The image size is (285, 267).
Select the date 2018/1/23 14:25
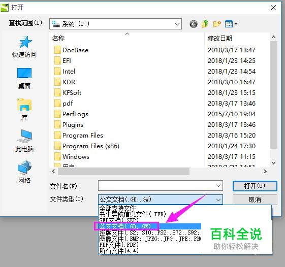tap(232, 61)
